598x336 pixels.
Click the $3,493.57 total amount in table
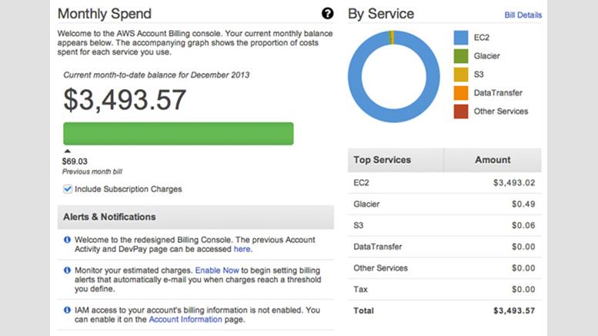[x=513, y=311]
